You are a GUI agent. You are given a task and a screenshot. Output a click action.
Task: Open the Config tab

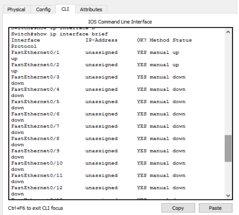pos(43,9)
